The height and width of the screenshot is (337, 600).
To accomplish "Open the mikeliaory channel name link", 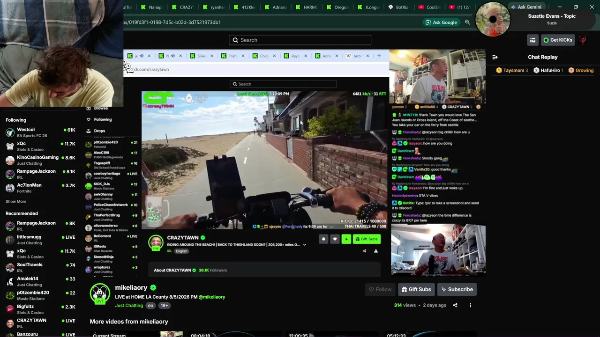I will (x=131, y=288).
